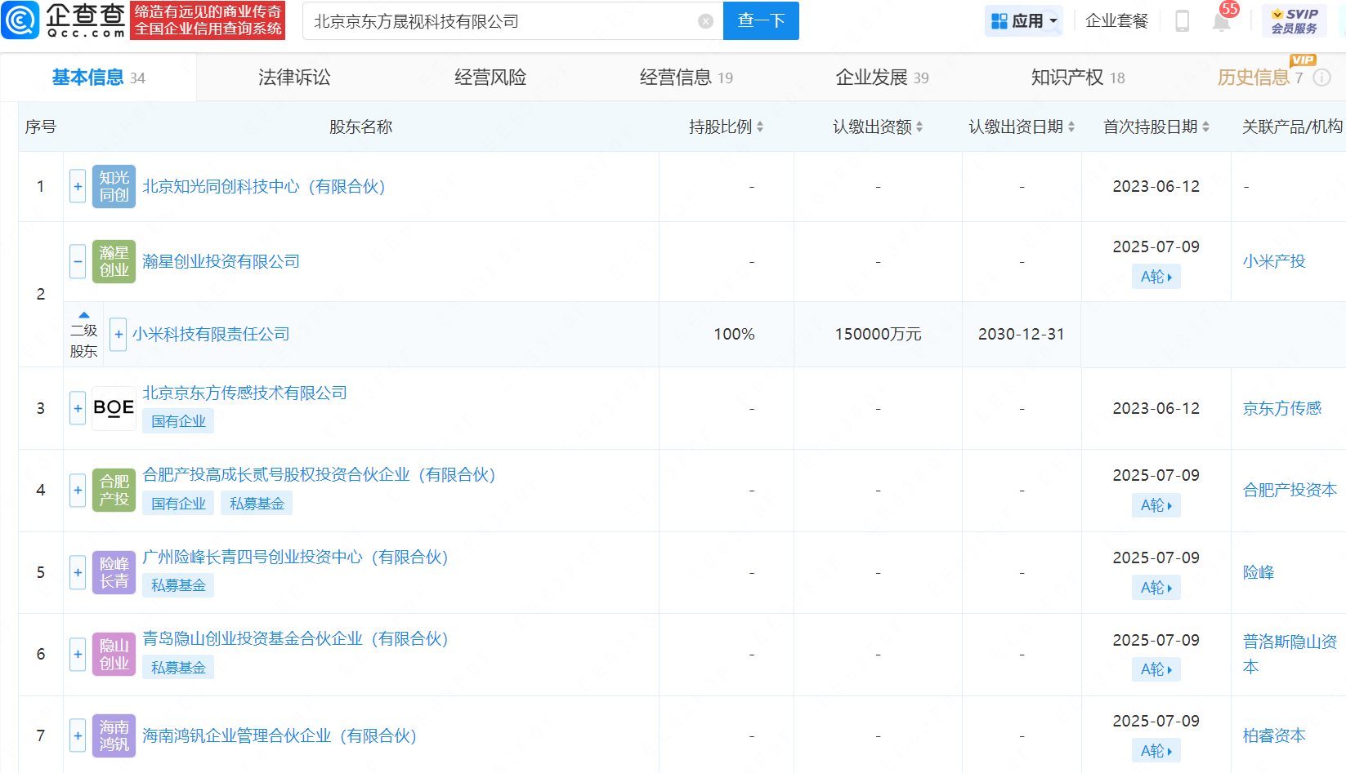The width and height of the screenshot is (1346, 773).
Task: Open 合肥产投高成长贰号股权投资合伙企业 link
Action: (319, 474)
